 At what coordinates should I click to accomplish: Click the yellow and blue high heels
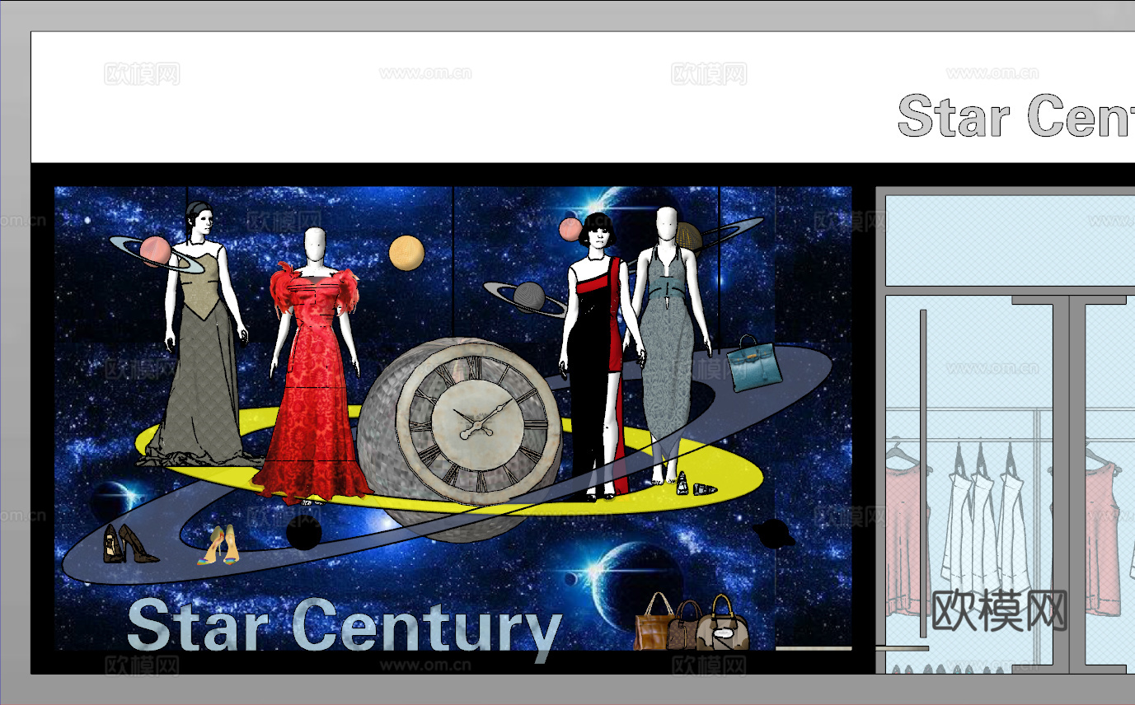tap(218, 546)
